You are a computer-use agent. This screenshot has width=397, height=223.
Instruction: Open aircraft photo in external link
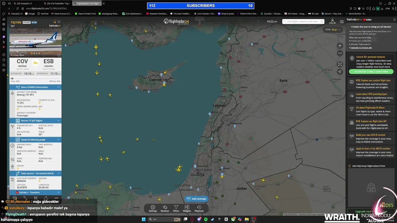pyautogui.click(x=59, y=55)
